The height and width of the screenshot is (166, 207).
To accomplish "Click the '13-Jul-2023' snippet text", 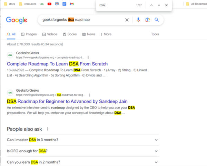I will (16, 70).
